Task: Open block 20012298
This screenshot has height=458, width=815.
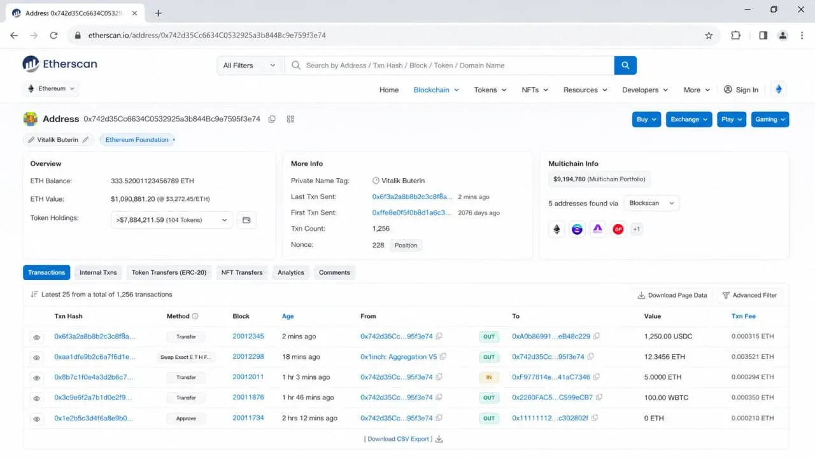Action: (248, 357)
